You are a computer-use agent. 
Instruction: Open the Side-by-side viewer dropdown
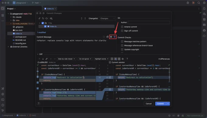(66, 59)
